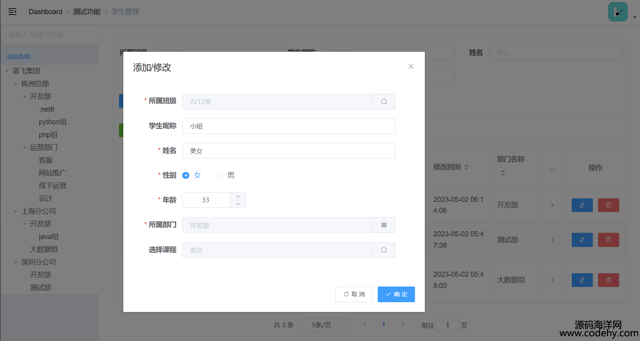The height and width of the screenshot is (341, 640).
Task: Open the 5条/页 page size dropdown
Action: [325, 325]
